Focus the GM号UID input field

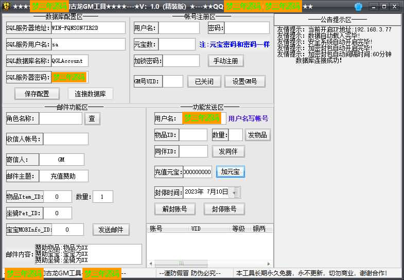[x=173, y=81]
